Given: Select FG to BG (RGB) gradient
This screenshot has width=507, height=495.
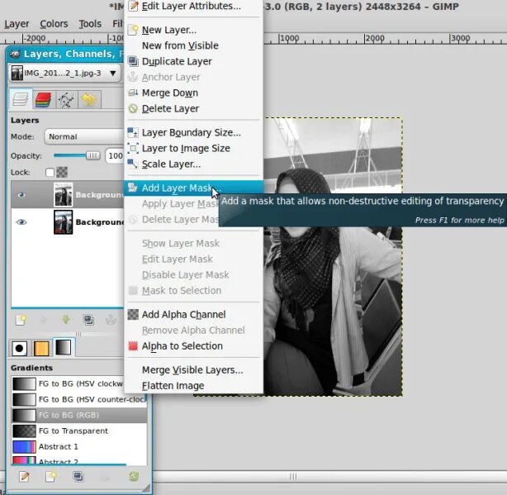Looking at the screenshot, I should coord(79,415).
